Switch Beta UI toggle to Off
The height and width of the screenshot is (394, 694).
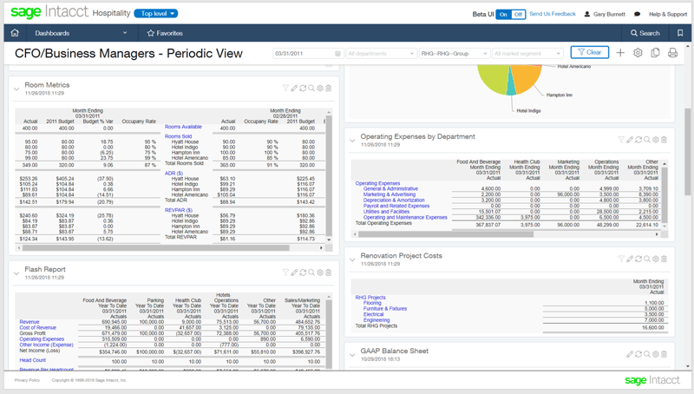pos(519,15)
